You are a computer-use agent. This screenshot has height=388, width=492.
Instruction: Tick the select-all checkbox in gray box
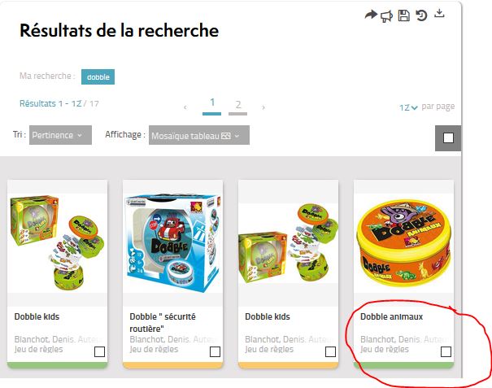point(448,137)
